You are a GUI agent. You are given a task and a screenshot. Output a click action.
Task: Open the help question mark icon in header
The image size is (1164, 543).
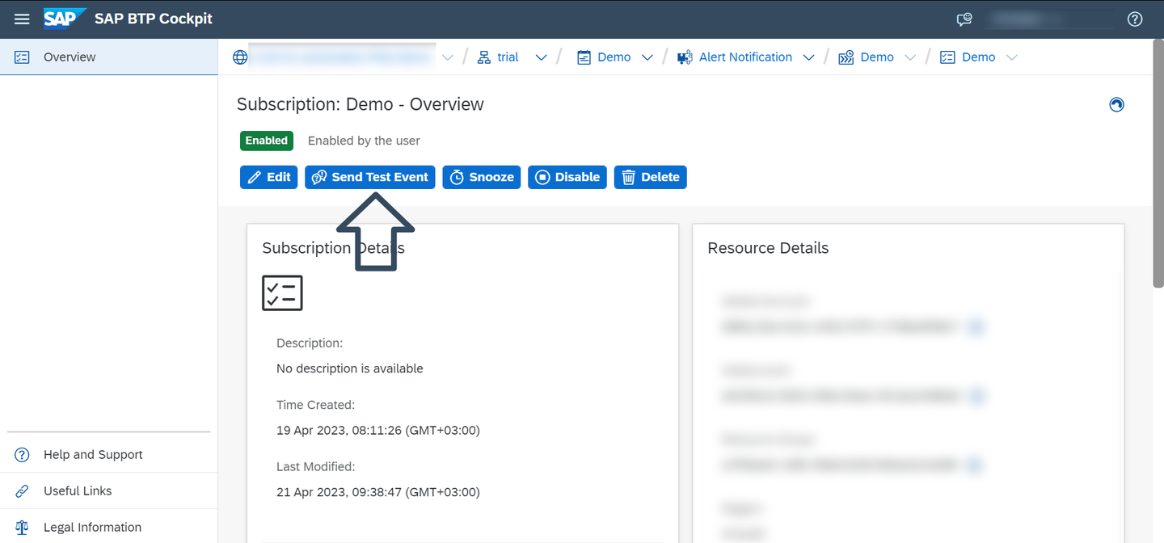[x=1135, y=19]
